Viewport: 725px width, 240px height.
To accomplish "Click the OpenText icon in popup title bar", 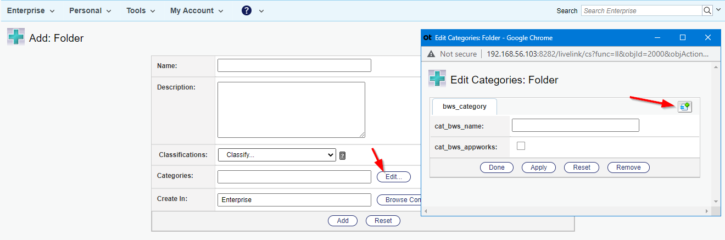I will pyautogui.click(x=427, y=37).
